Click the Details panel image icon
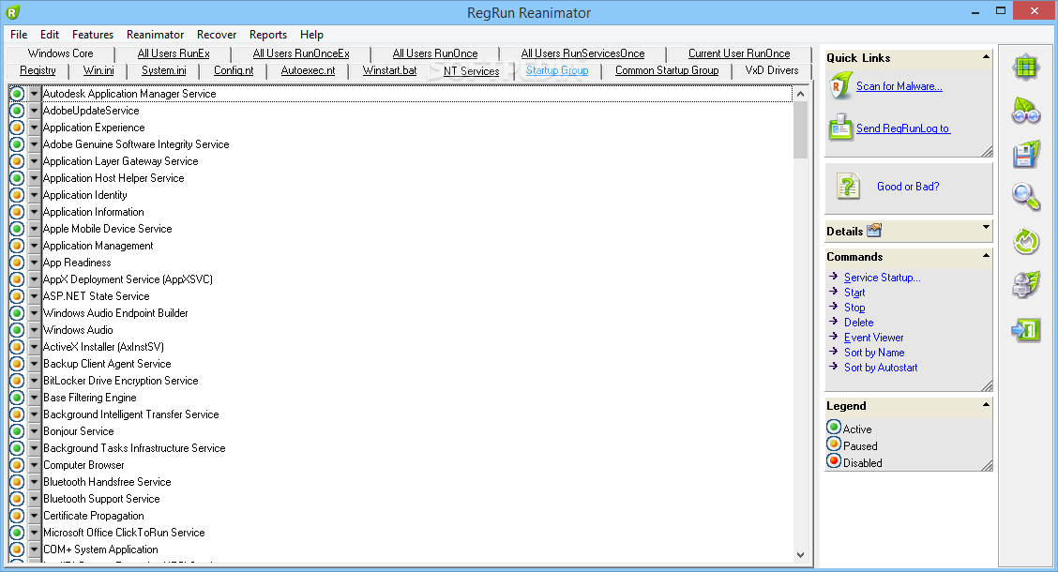1058x572 pixels. (874, 231)
